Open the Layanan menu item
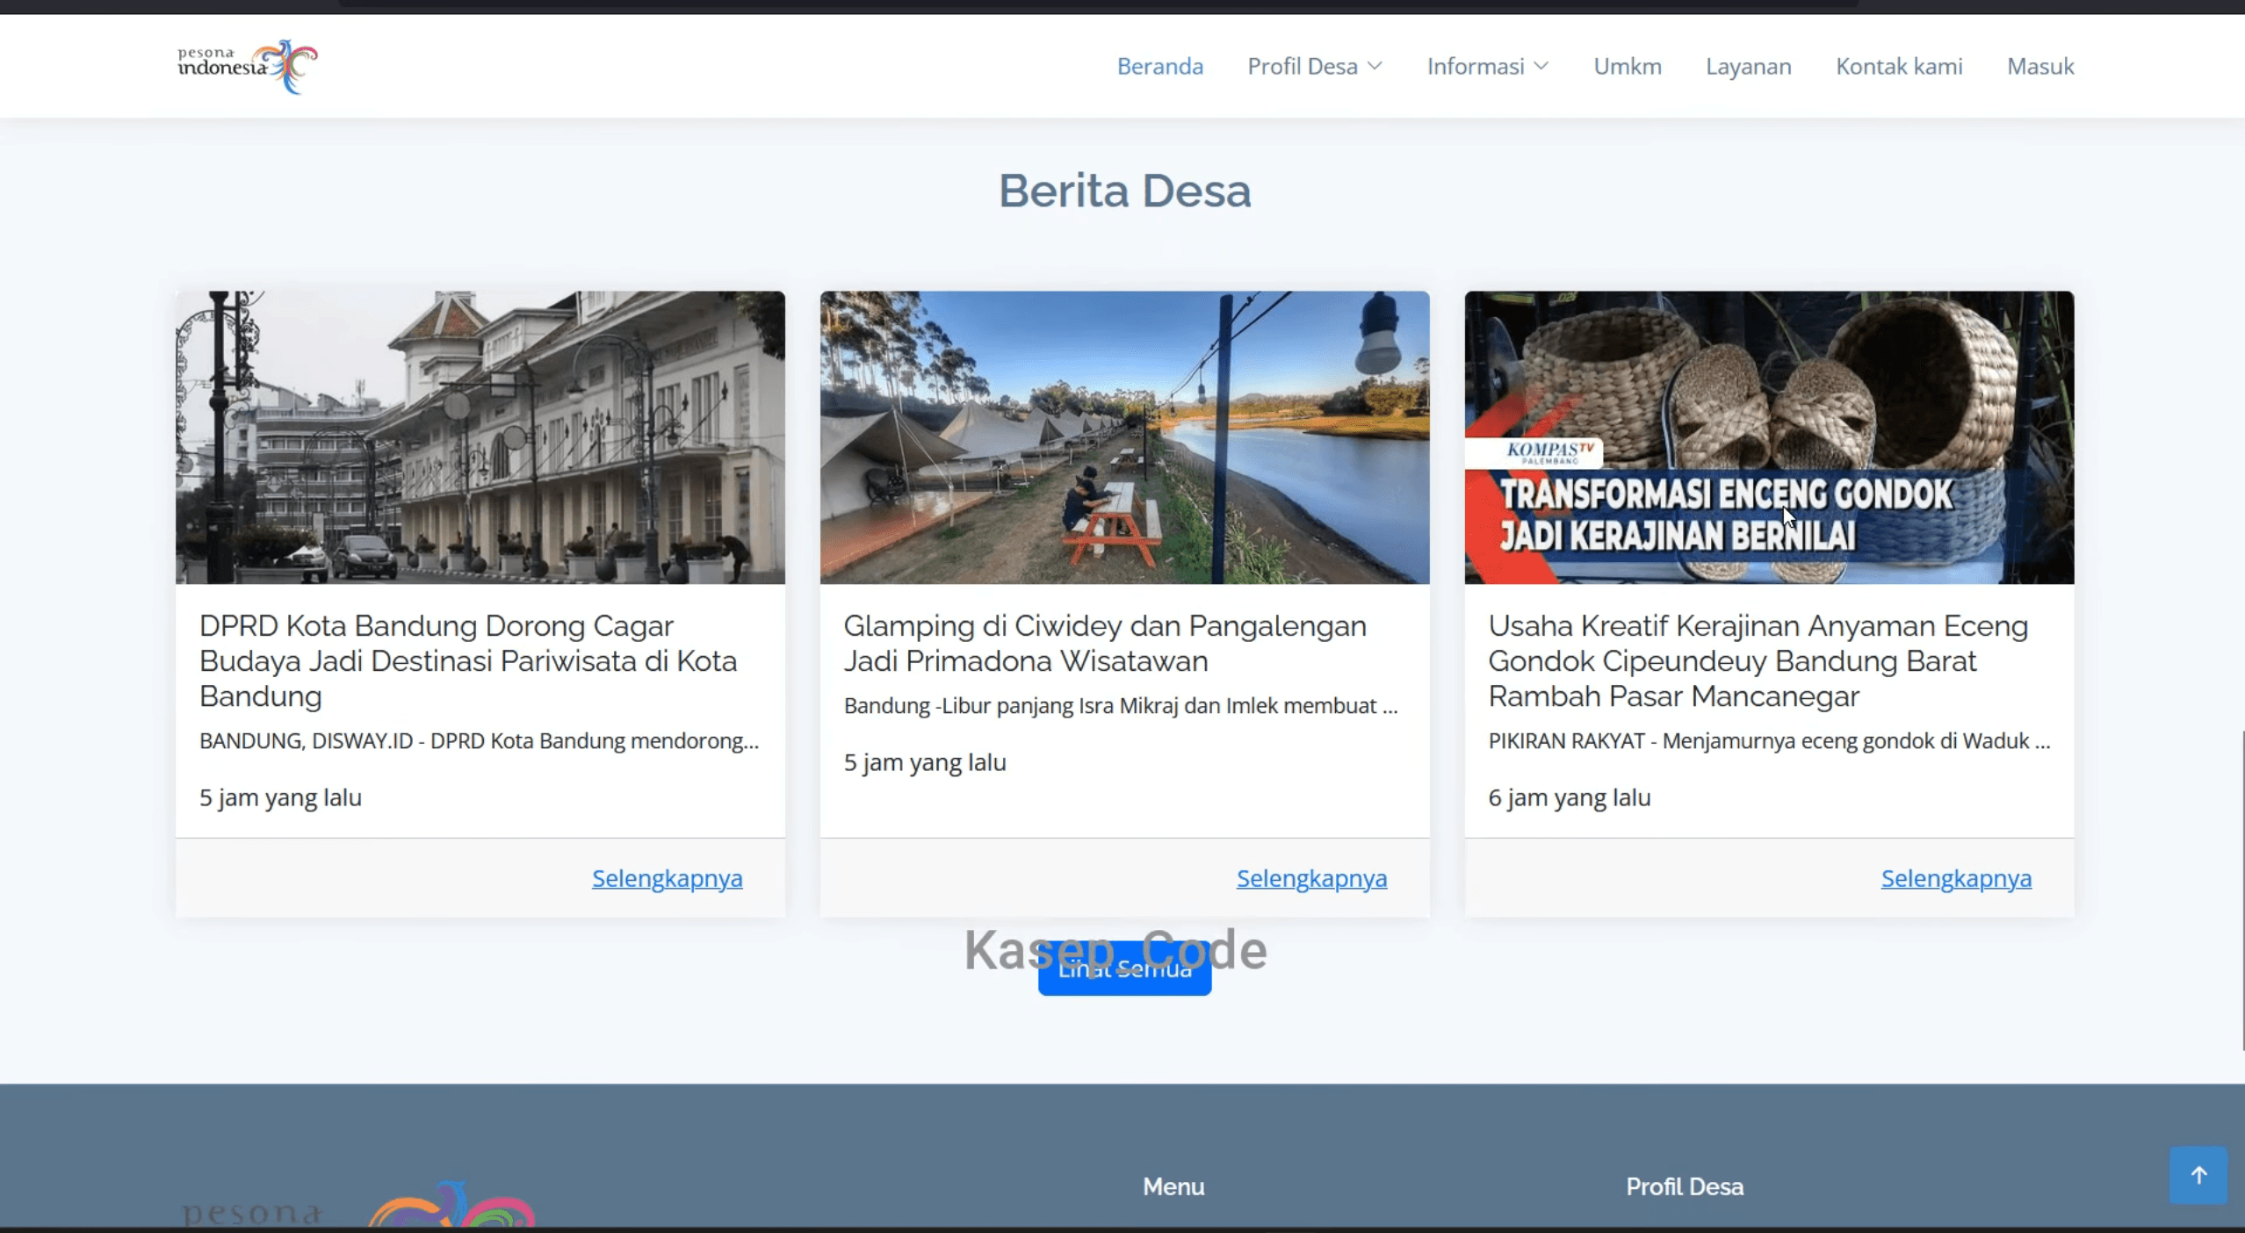The height and width of the screenshot is (1233, 2245). pos(1748,67)
